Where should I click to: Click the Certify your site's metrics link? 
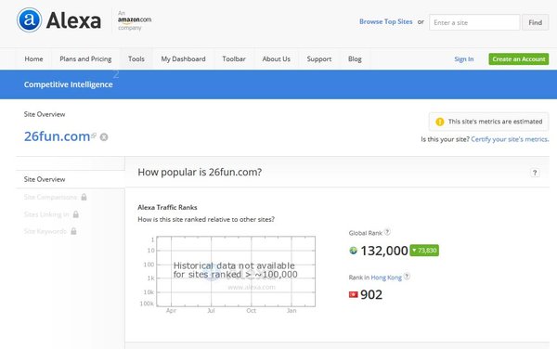pos(510,139)
